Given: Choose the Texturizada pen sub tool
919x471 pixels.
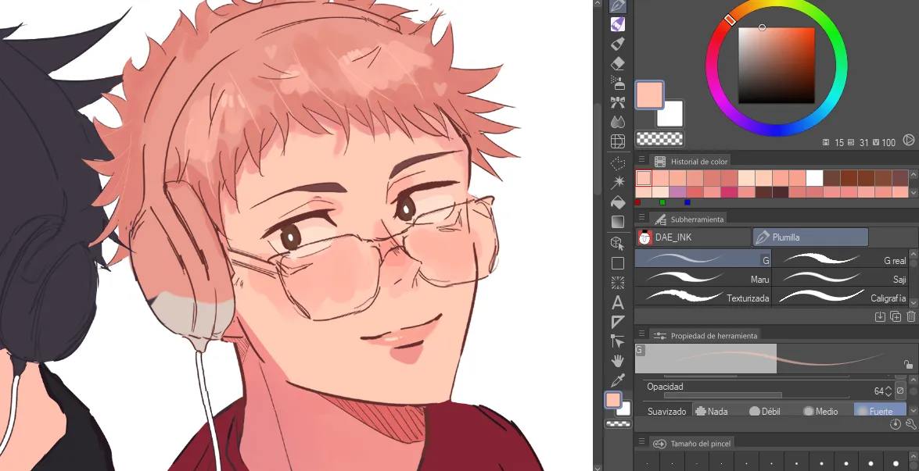Looking at the screenshot, I should [x=702, y=298].
